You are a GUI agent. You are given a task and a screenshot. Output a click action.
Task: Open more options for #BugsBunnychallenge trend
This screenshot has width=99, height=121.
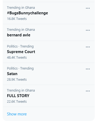click(88, 8)
